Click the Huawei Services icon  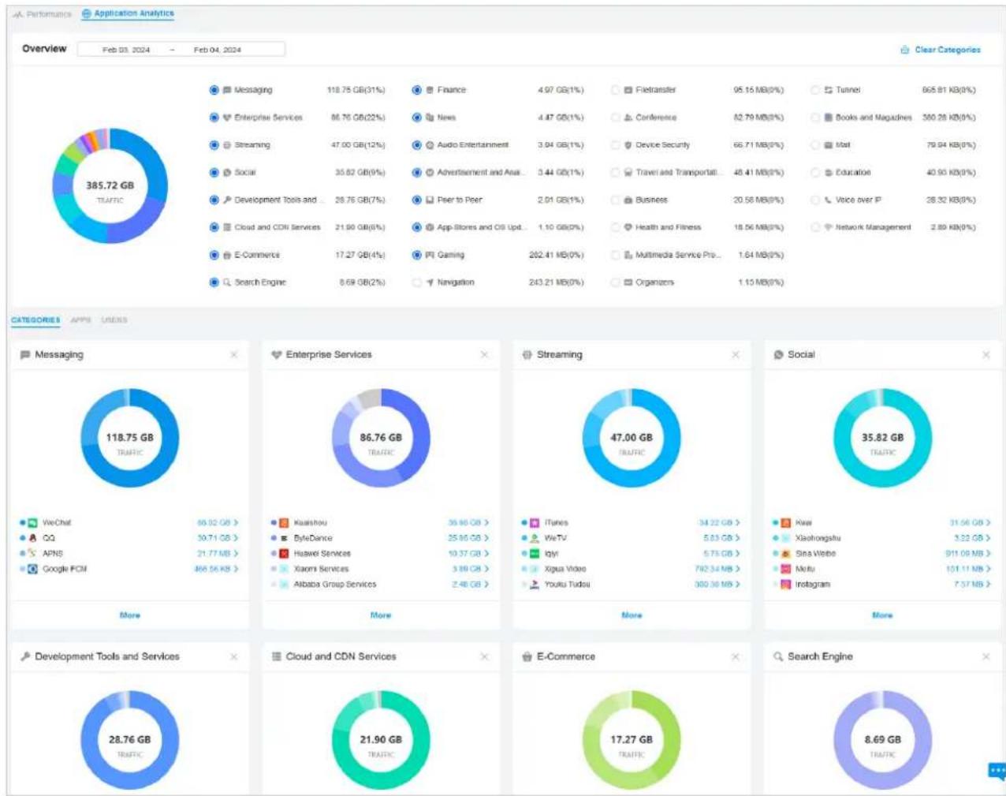[284, 554]
